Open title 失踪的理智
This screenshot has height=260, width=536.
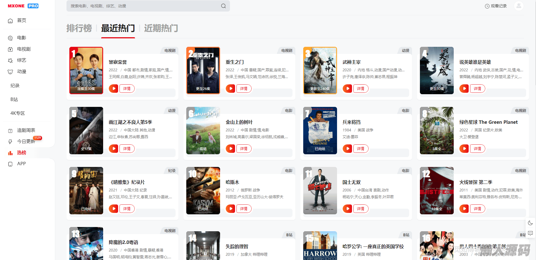coord(237,246)
